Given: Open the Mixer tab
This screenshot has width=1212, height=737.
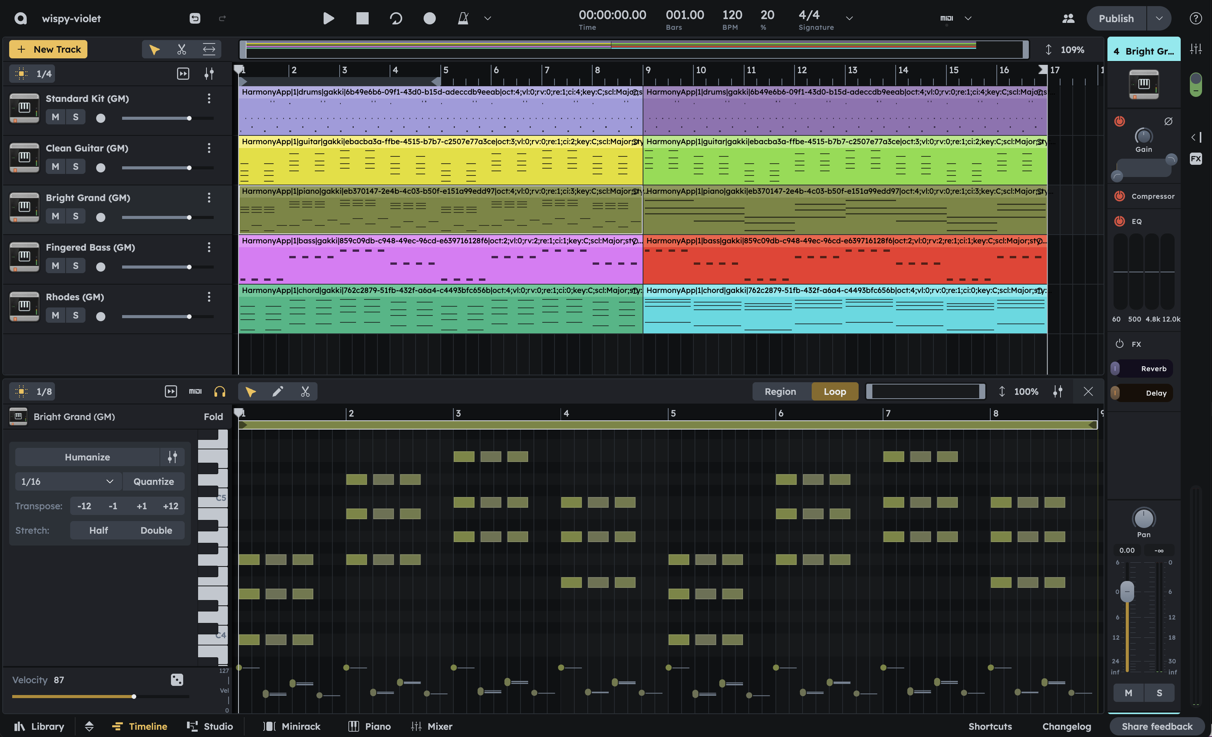Looking at the screenshot, I should [431, 727].
